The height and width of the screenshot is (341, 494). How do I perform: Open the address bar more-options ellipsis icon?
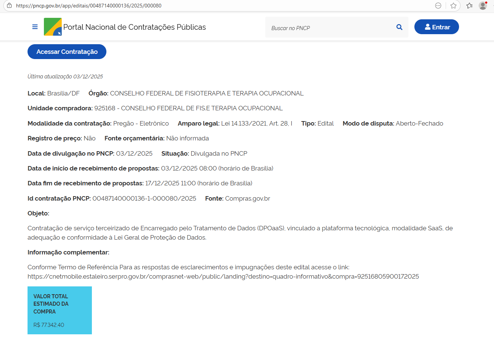[x=438, y=6]
